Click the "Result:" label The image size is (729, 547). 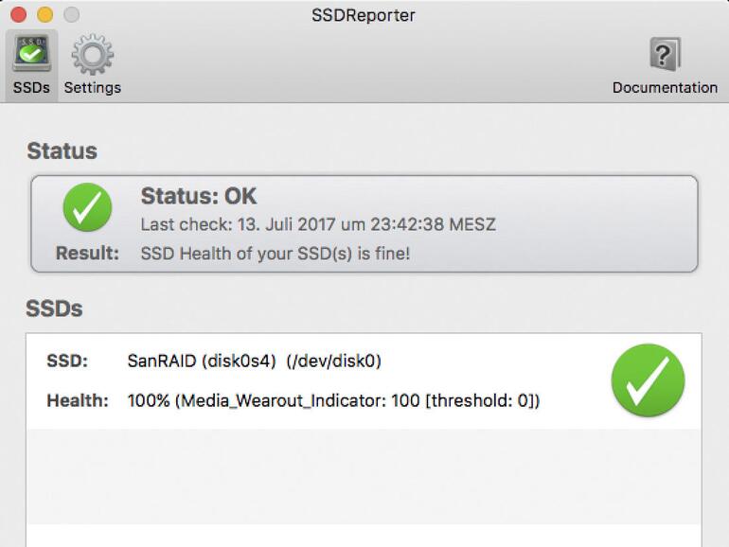tap(87, 254)
